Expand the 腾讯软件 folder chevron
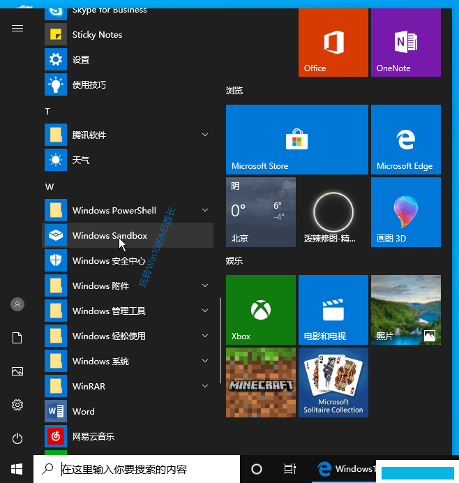The image size is (459, 483). point(205,135)
